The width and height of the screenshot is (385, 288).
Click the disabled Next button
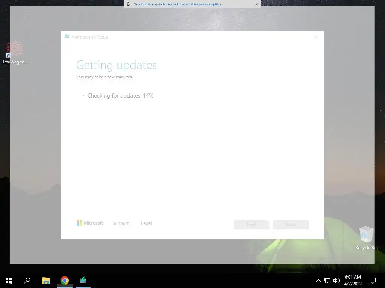coord(291,225)
